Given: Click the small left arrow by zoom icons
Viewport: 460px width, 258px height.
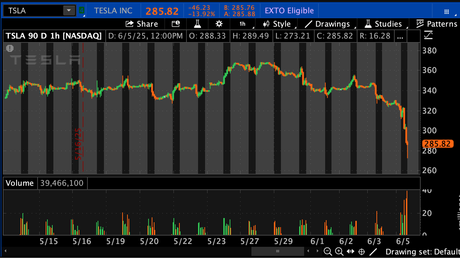Looking at the screenshot, I should pos(308,251).
